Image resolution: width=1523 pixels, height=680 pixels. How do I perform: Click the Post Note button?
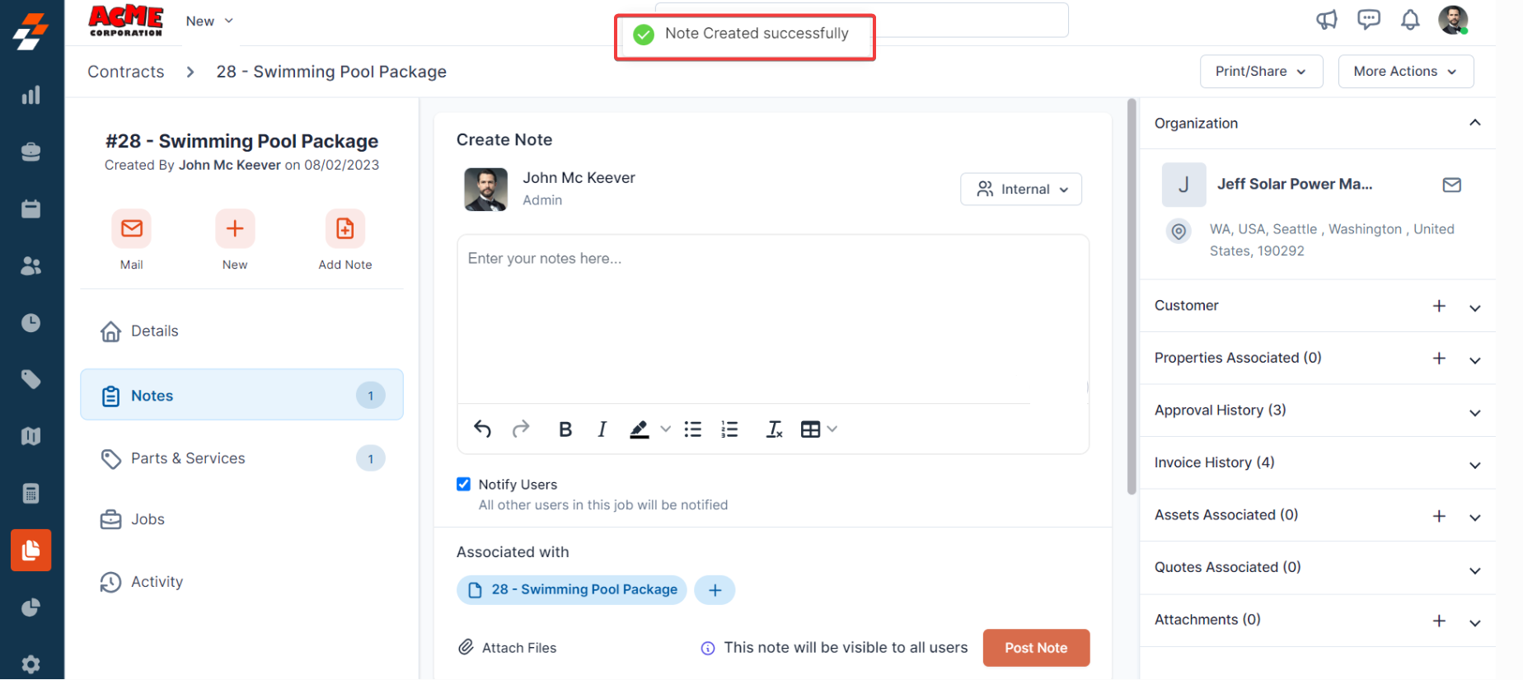(x=1036, y=648)
